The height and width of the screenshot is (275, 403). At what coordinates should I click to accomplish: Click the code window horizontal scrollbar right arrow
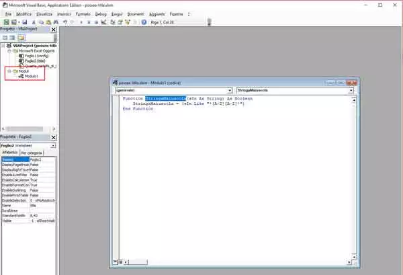349,262
